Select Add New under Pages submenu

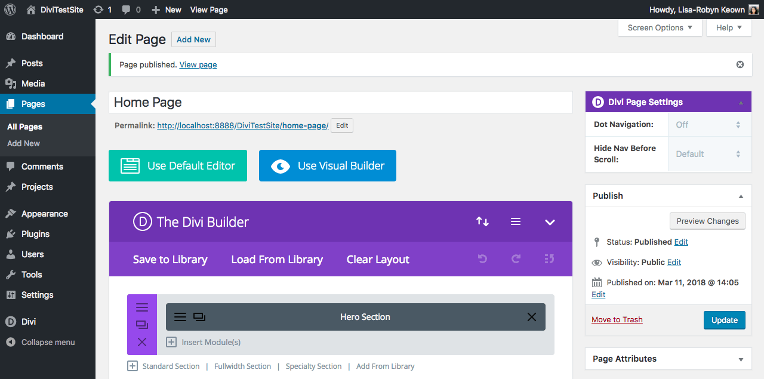23,143
